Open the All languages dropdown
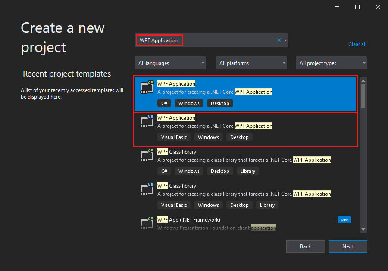The width and height of the screenshot is (388, 271). (170, 63)
